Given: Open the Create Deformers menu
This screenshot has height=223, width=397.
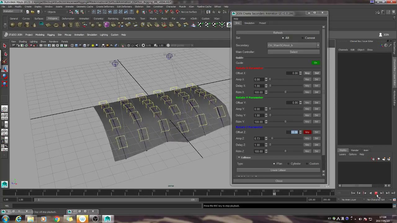Looking at the screenshot, I should coord(105,7).
